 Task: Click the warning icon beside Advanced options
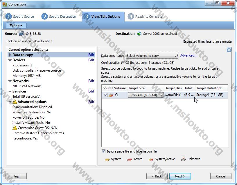(x=15, y=102)
